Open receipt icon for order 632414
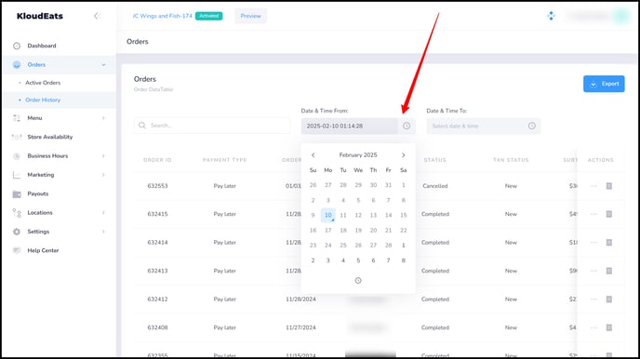Viewport: 640px width, 359px height. [x=609, y=243]
